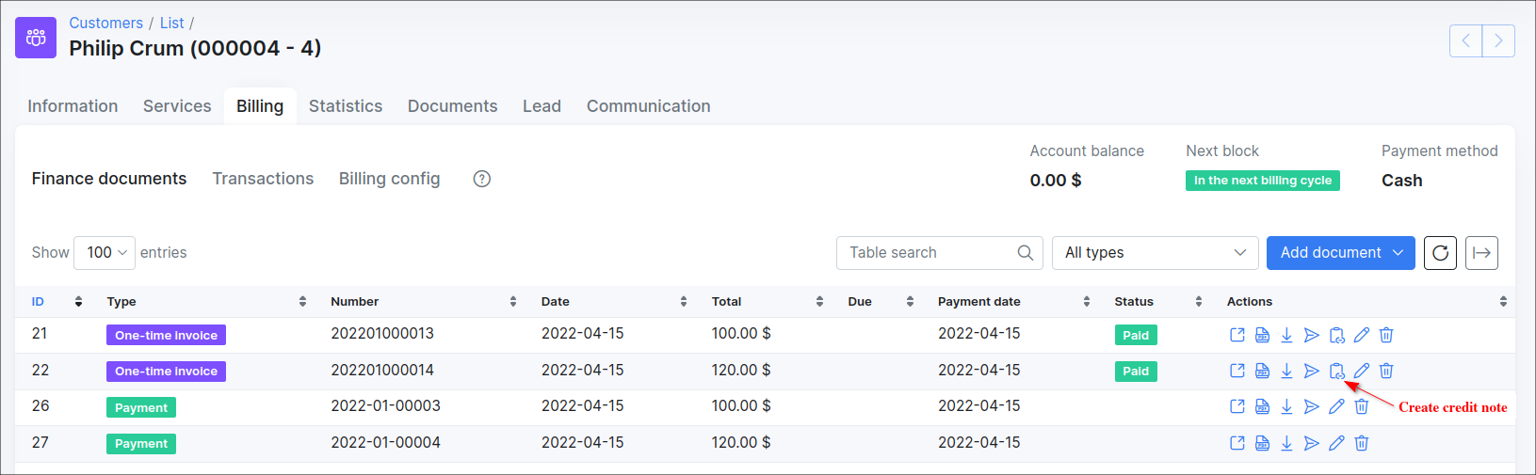Screen dimensions: 1536x475
Task: Delete invoice 202201000013 via trash icon
Action: tap(1386, 336)
